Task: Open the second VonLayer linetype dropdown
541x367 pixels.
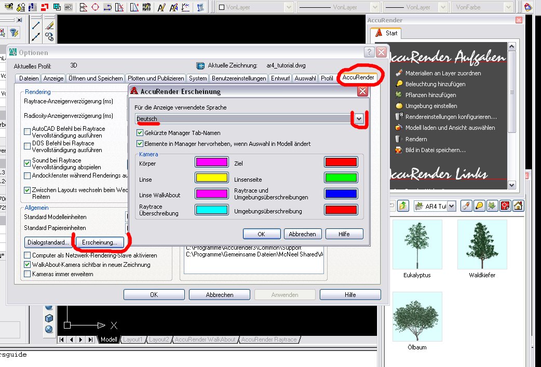Action: (375, 7)
